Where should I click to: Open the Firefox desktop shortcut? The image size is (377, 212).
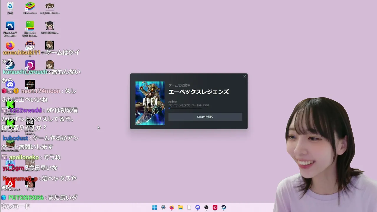click(x=10, y=46)
